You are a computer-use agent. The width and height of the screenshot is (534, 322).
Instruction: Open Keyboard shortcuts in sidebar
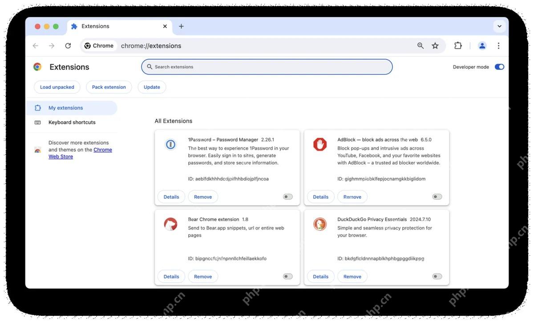[x=72, y=122]
